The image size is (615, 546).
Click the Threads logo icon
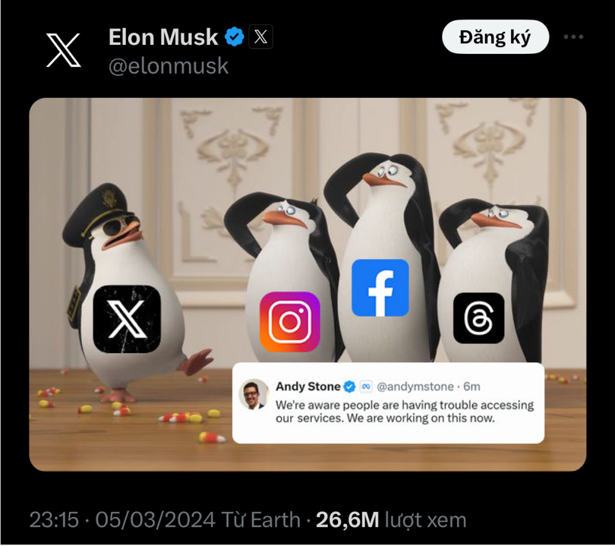[478, 318]
